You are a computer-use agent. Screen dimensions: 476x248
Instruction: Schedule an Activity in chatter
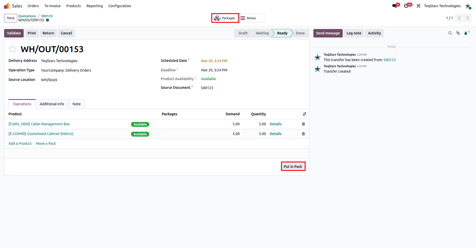pyautogui.click(x=374, y=33)
